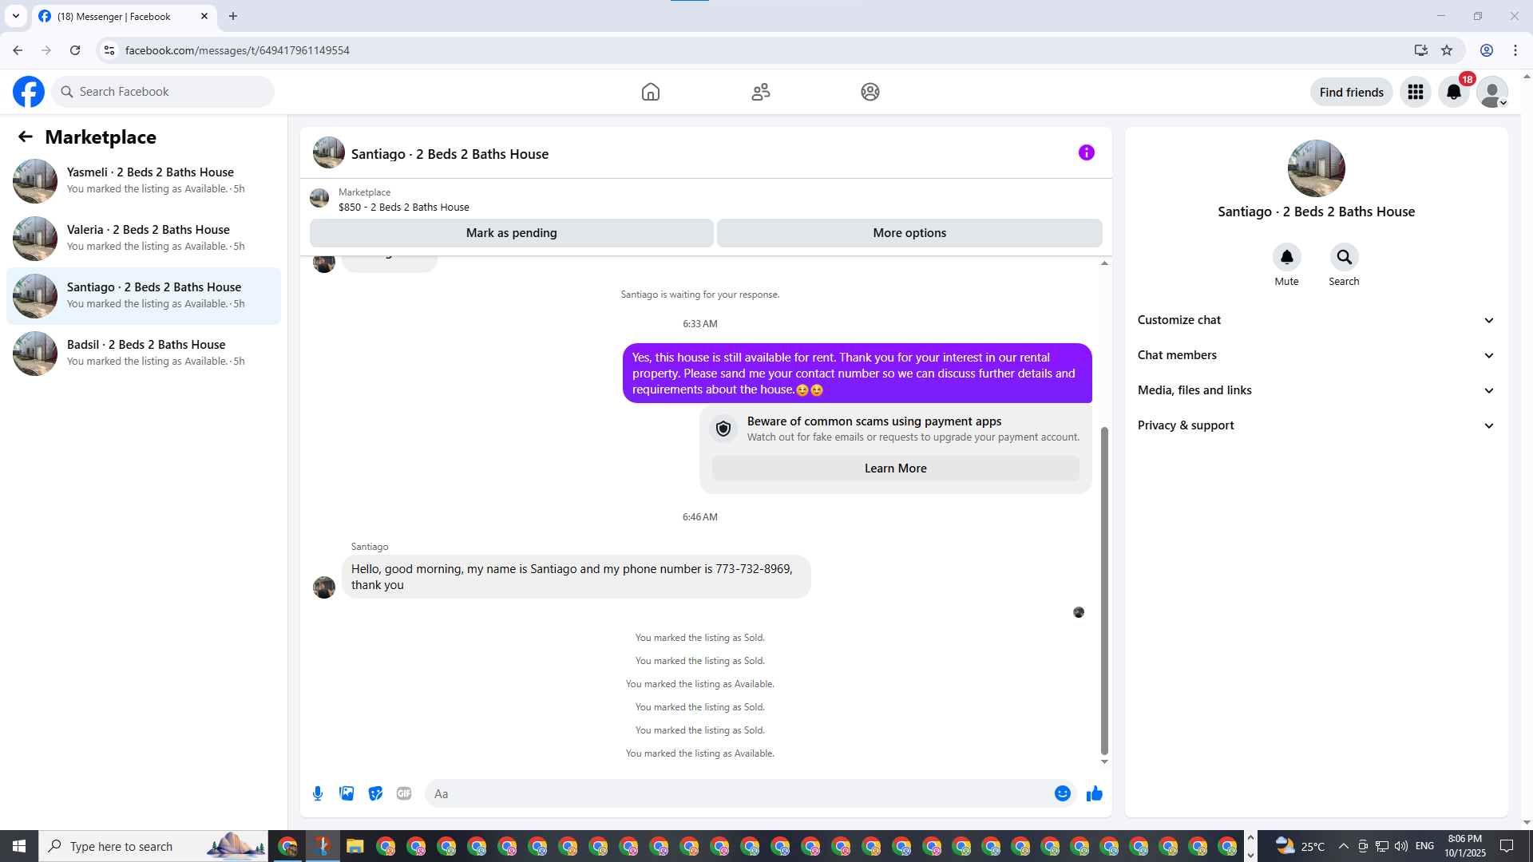Expand the Customize chat section

pos(1316,320)
